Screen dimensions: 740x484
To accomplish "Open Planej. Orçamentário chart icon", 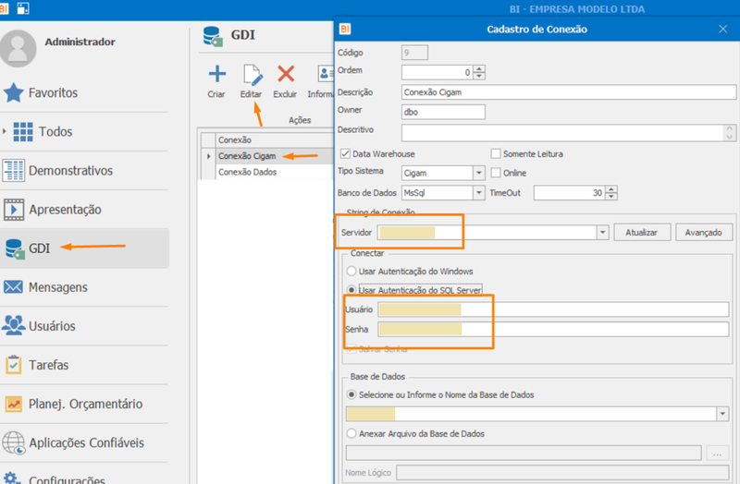I will pyautogui.click(x=13, y=404).
